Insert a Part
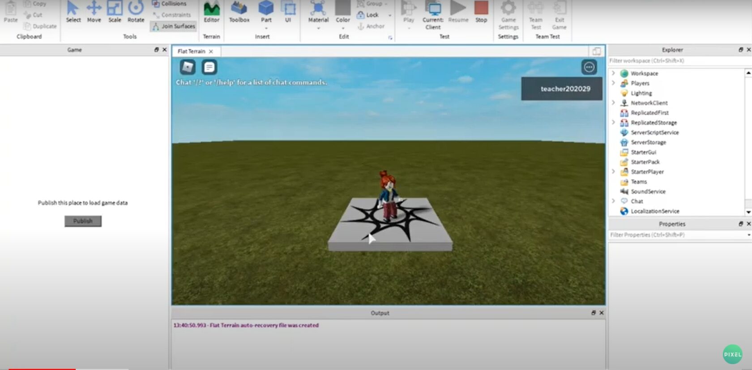The width and height of the screenshot is (752, 370). (266, 12)
